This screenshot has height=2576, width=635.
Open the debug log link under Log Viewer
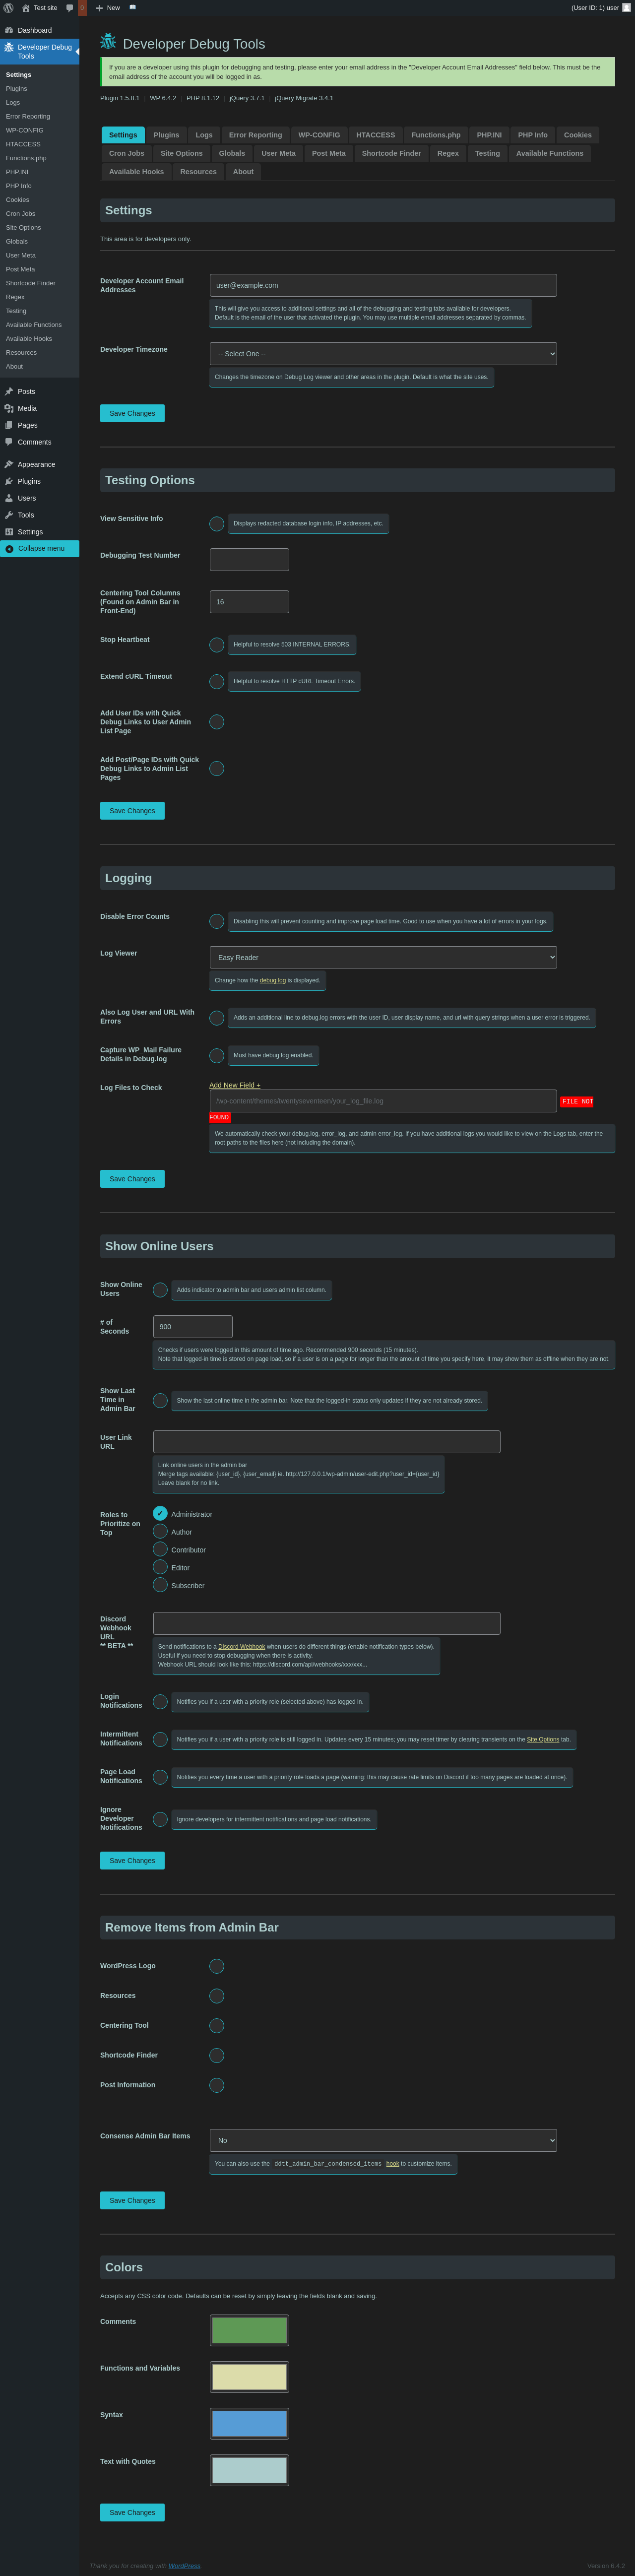pos(273,981)
